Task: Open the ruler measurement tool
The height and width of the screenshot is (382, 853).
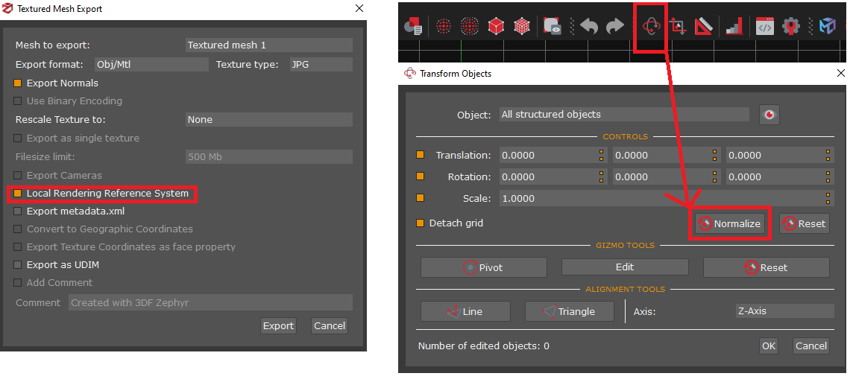Action: click(x=703, y=27)
